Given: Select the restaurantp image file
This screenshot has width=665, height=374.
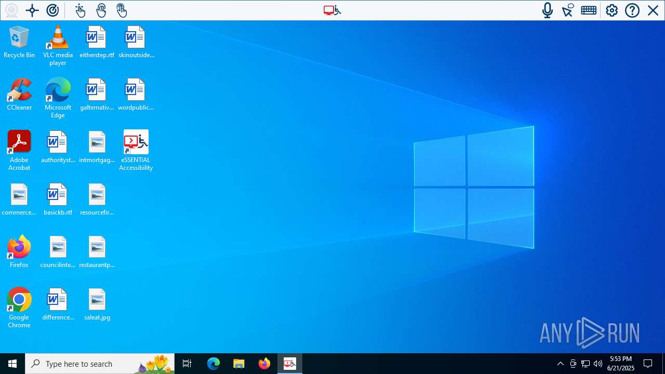Looking at the screenshot, I should [x=97, y=252].
